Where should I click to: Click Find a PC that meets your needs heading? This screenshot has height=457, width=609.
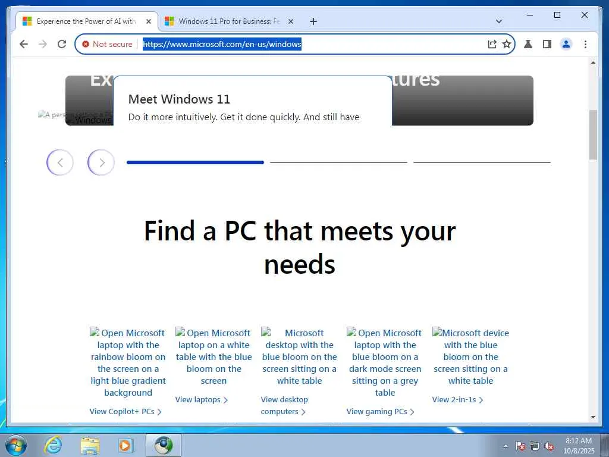300,247
